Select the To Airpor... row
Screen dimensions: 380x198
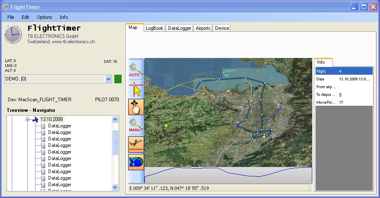click(x=344, y=95)
